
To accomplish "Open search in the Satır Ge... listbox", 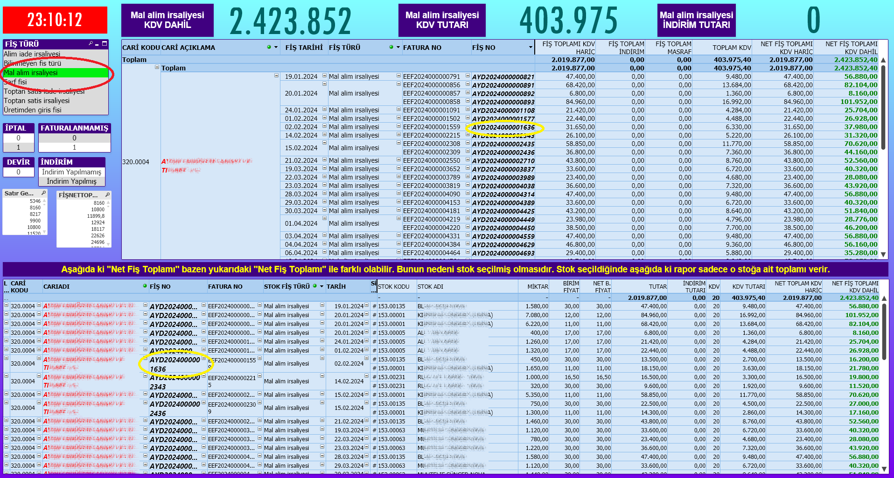I will coord(43,193).
